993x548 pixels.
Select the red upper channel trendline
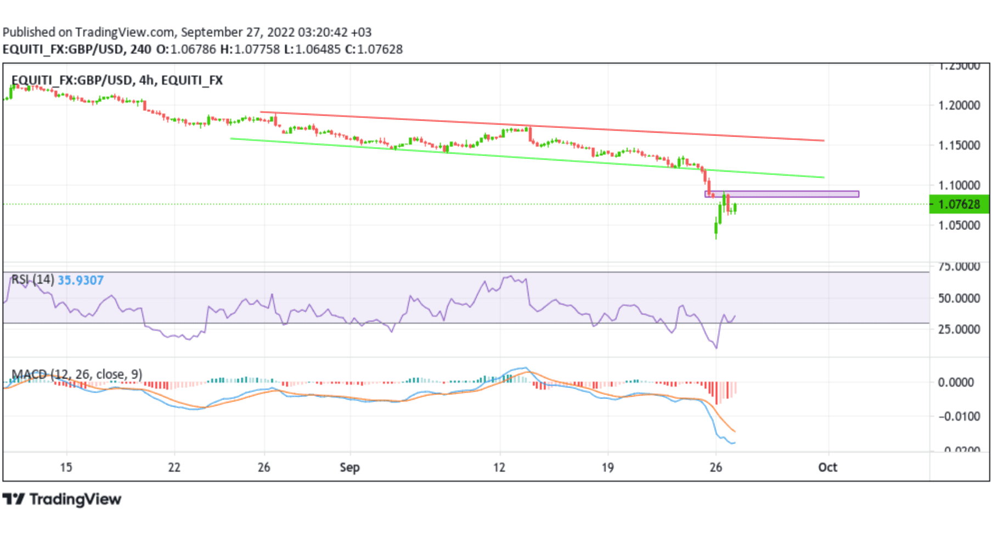(x=542, y=126)
